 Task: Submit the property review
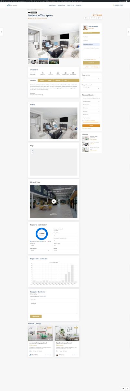[x=36, y=316]
